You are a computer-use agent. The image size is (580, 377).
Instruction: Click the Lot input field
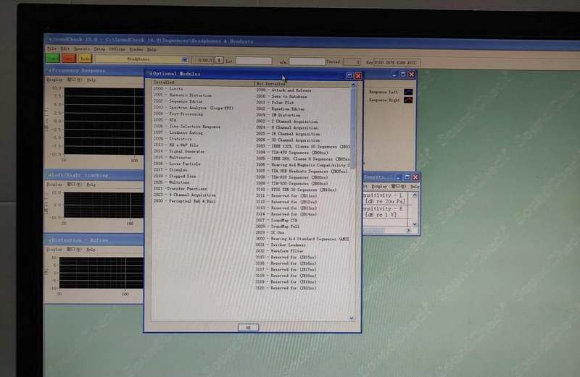(x=254, y=61)
